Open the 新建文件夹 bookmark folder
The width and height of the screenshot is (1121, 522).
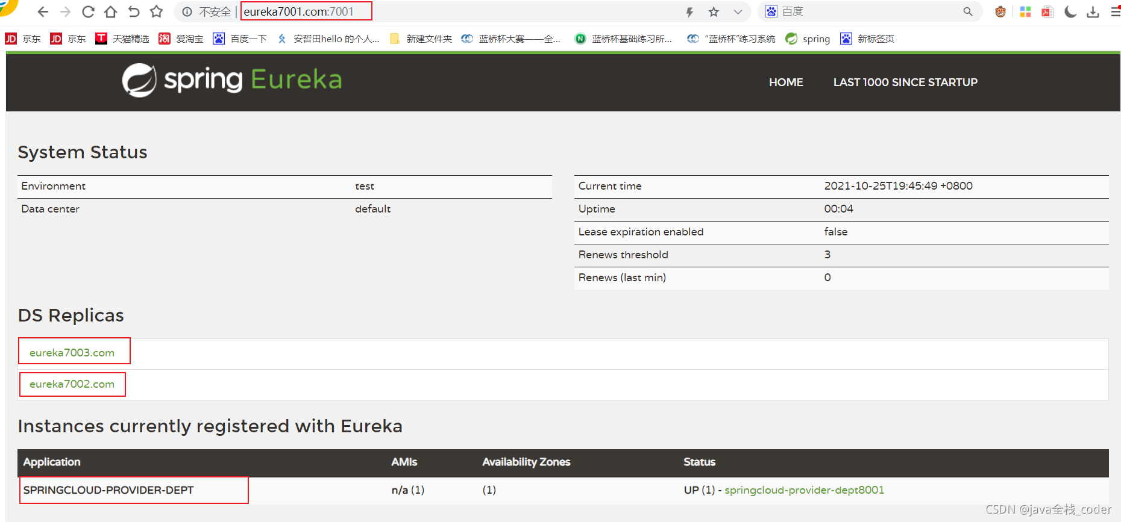tap(421, 39)
